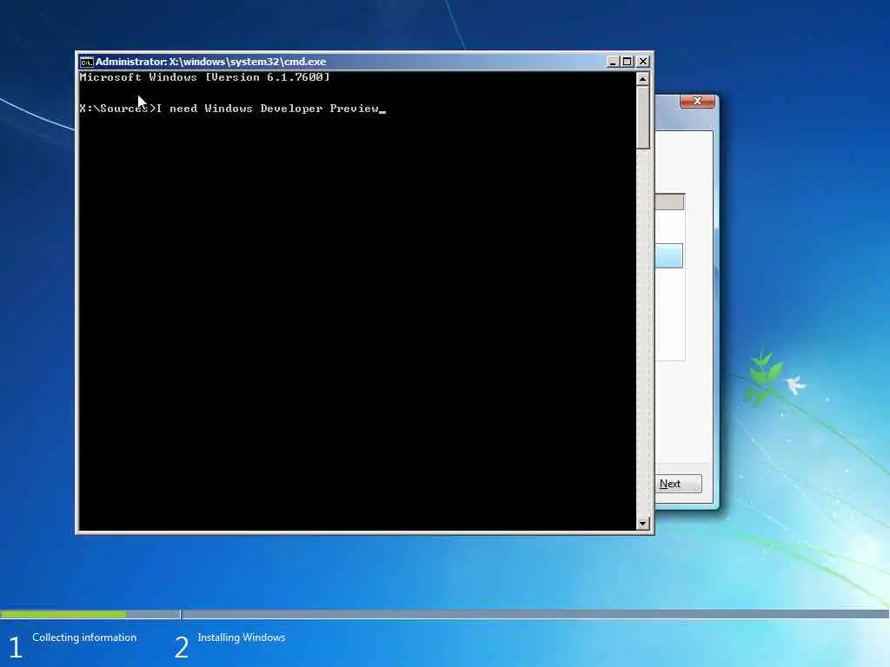
Task: Click the command prompt scrollbar up arrow
Action: 642,79
